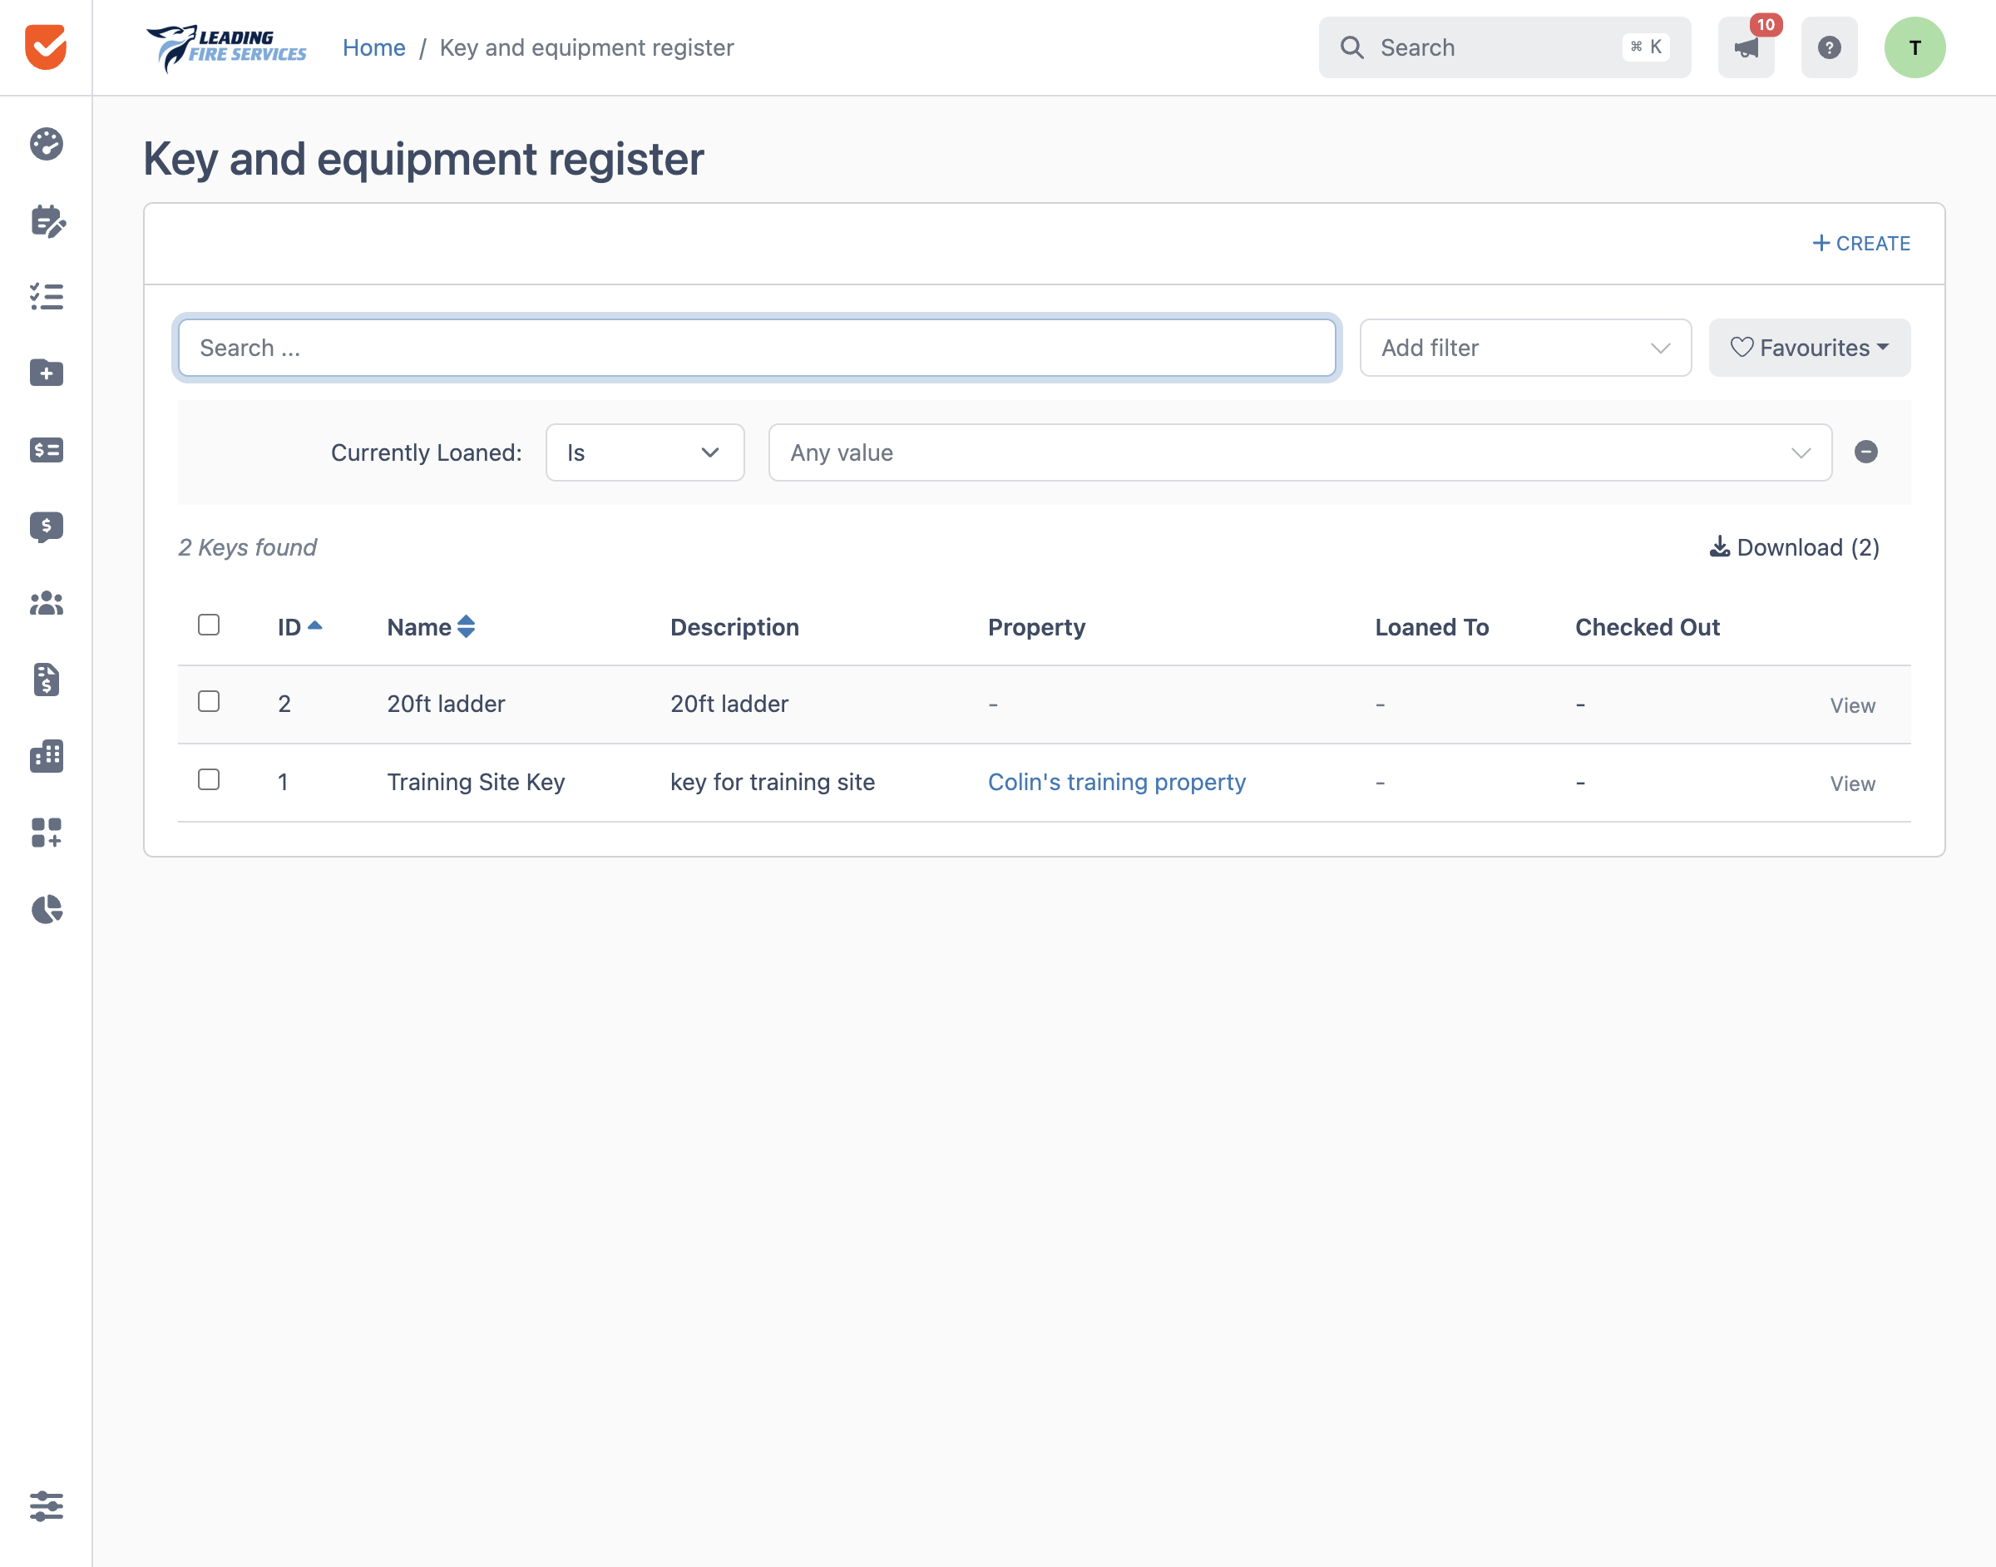Click the Description column header
This screenshot has height=1567, width=1996.
coord(734,627)
